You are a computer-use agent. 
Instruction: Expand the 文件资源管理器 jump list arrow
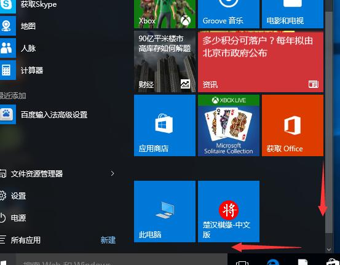[x=113, y=173]
